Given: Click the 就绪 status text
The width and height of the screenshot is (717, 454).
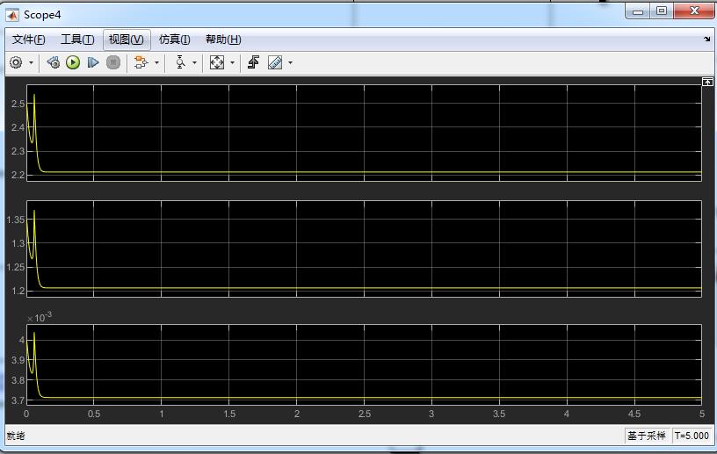Looking at the screenshot, I should tap(16, 436).
